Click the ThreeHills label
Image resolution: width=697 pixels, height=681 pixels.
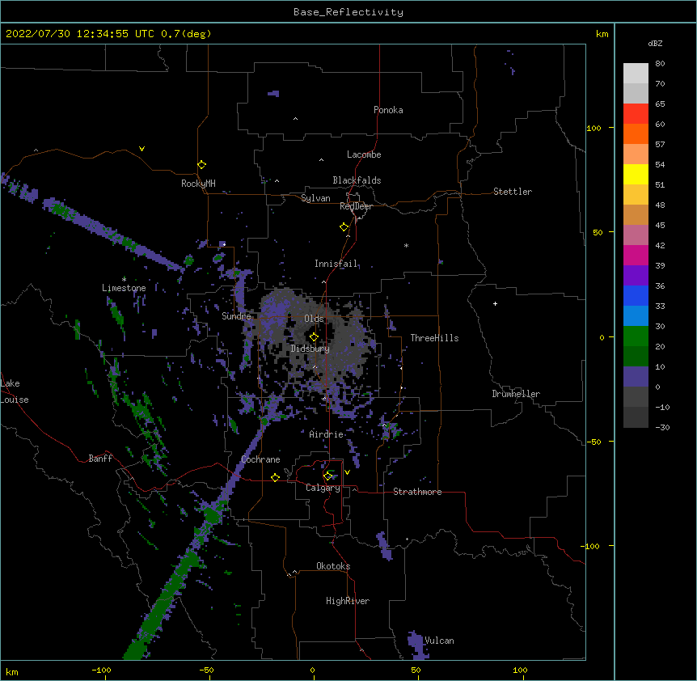point(434,338)
